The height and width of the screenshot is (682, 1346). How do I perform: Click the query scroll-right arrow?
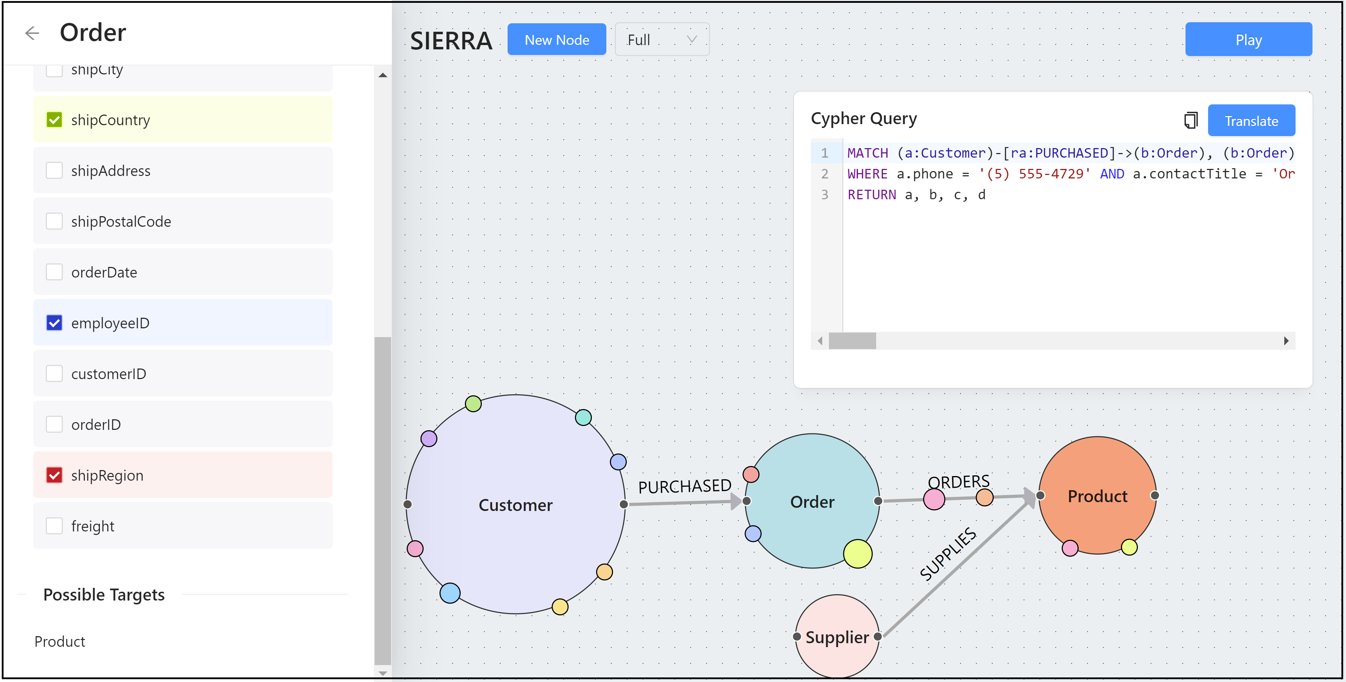click(x=1286, y=341)
